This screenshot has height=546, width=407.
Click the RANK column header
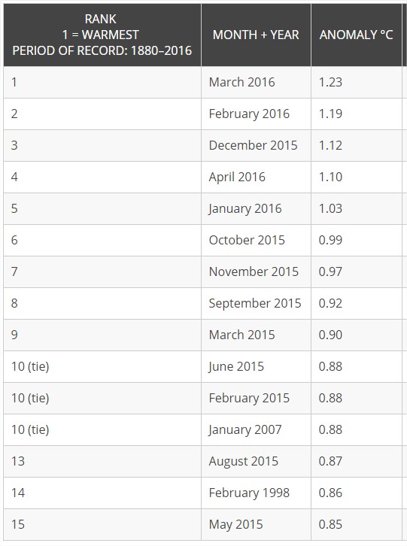click(102, 35)
